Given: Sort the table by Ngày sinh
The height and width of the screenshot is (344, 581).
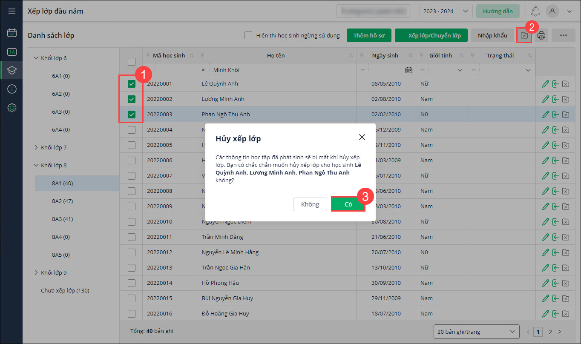Looking at the screenshot, I should pyautogui.click(x=410, y=56).
